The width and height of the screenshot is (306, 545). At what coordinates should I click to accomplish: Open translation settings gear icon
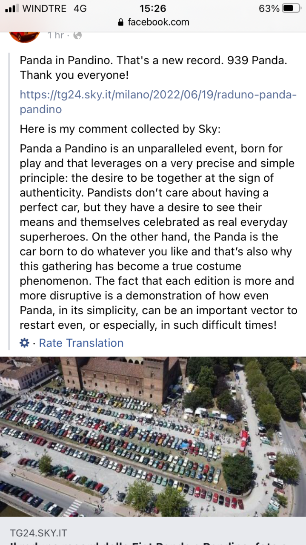click(25, 343)
